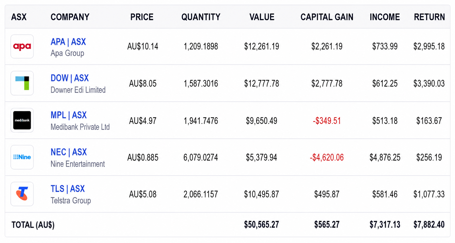This screenshot has height=243, width=455.
Task: Click the APA Group logo icon
Action: click(22, 46)
